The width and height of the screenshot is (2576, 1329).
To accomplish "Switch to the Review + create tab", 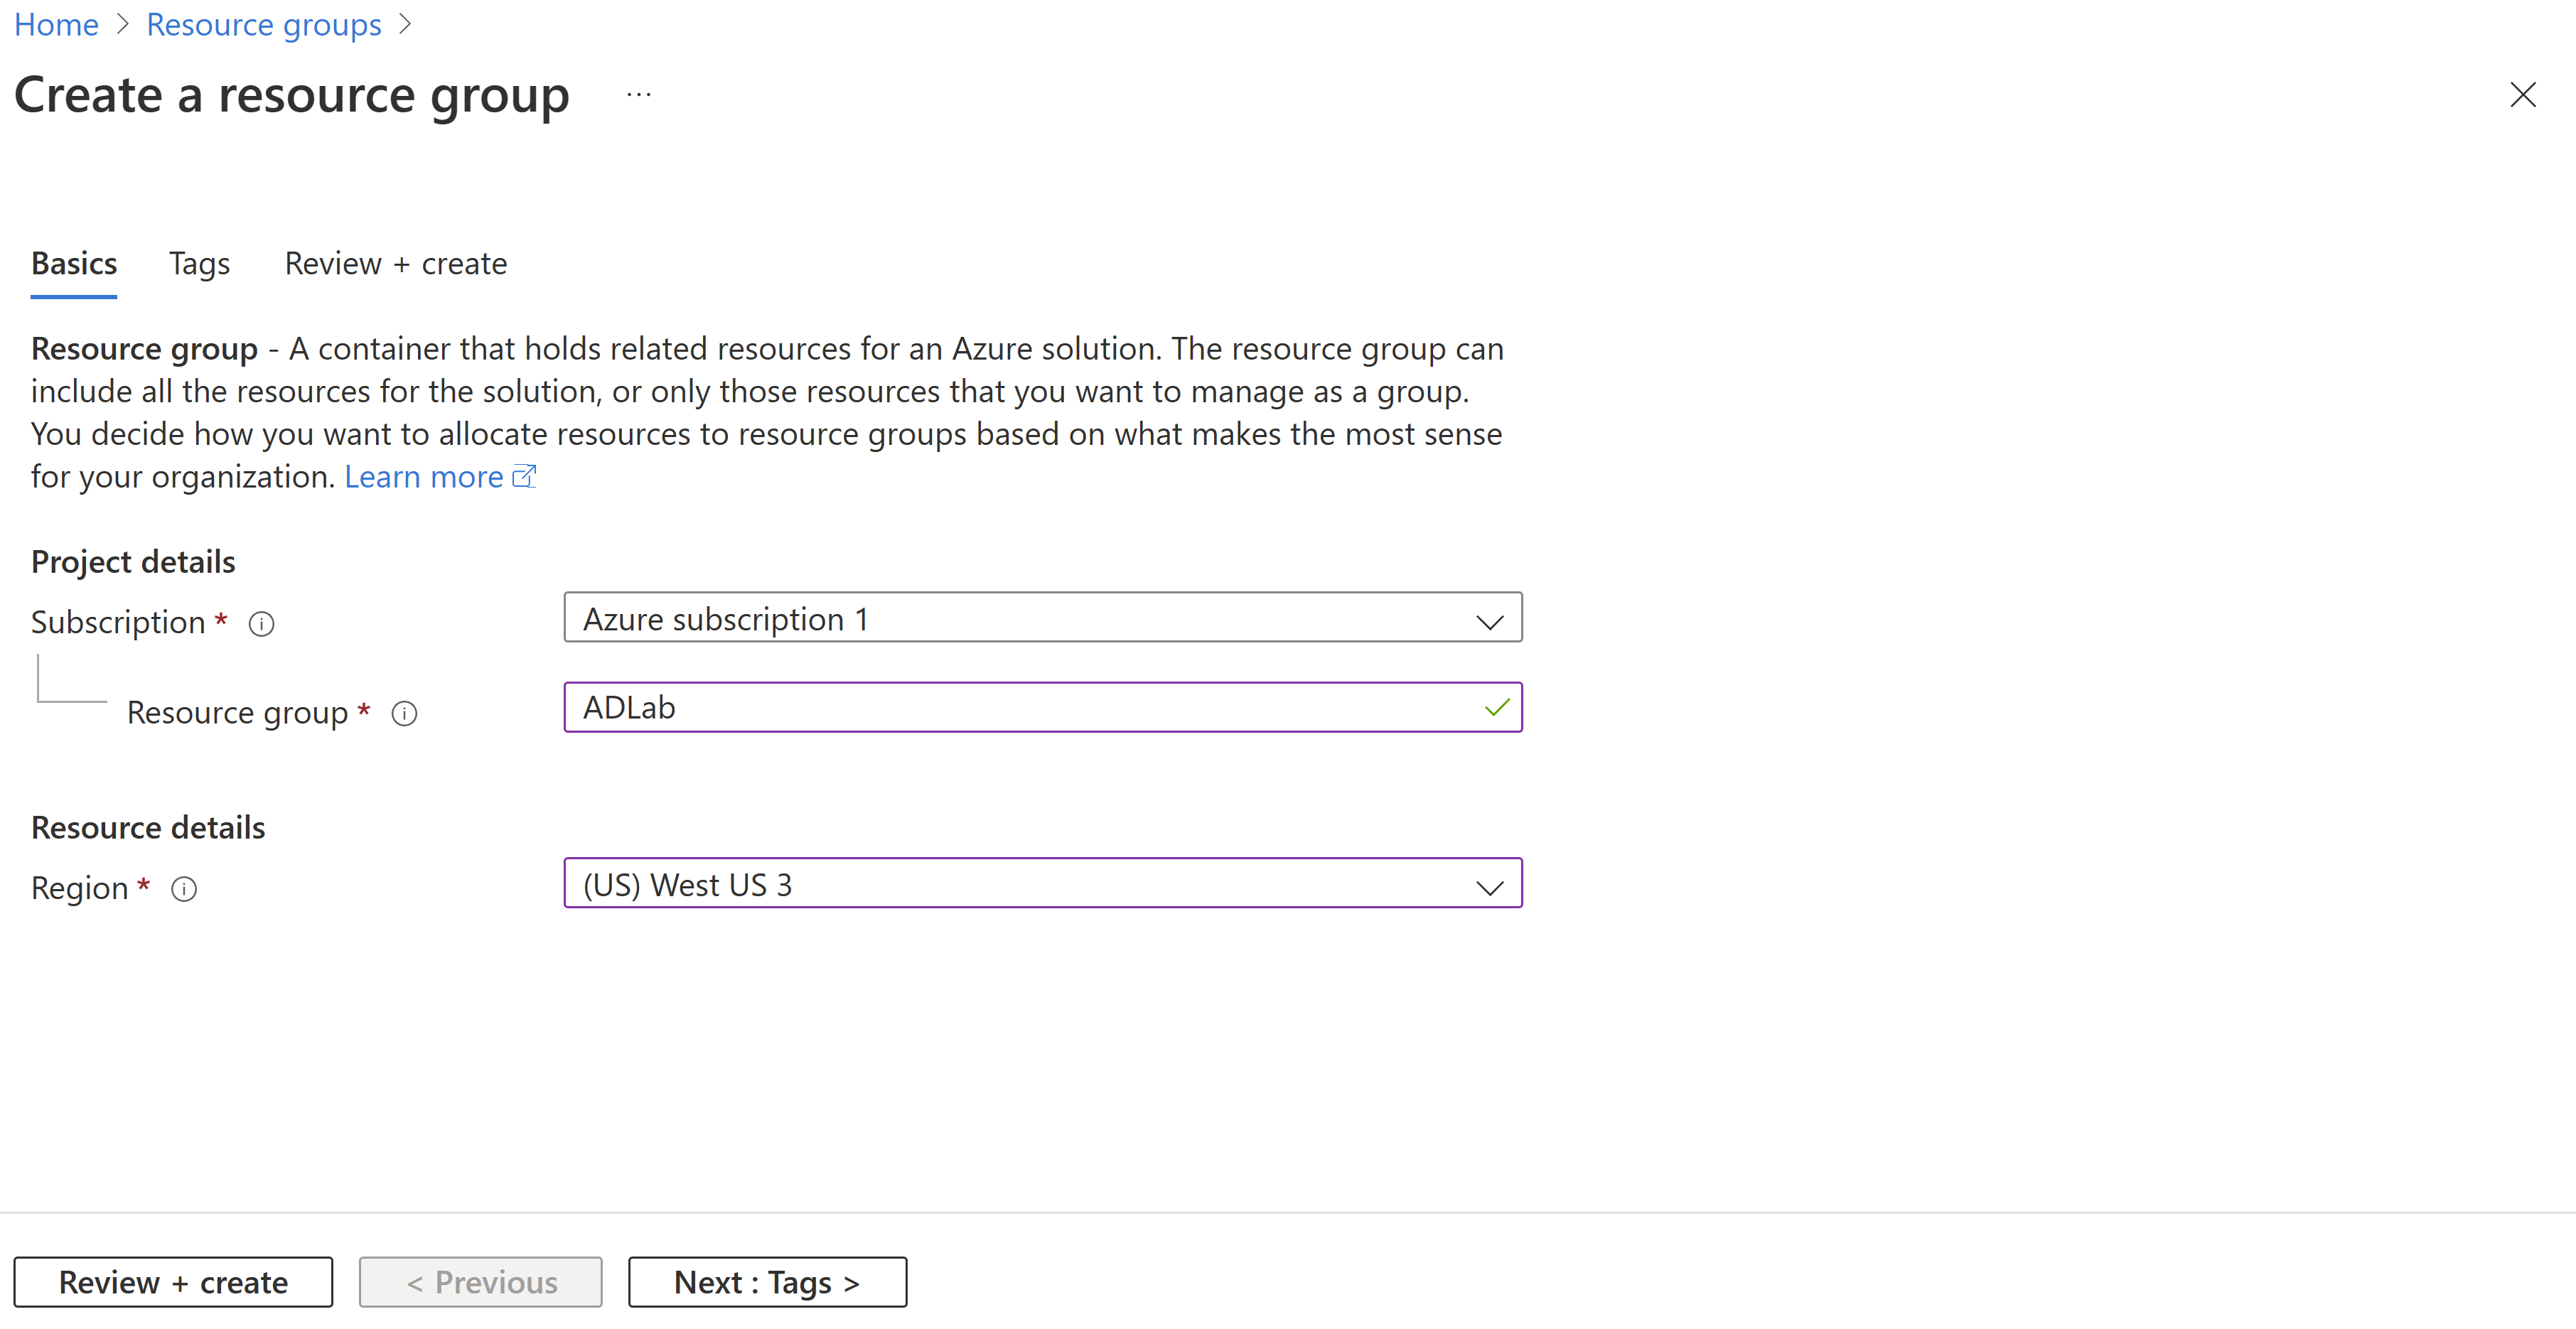I will [x=396, y=263].
